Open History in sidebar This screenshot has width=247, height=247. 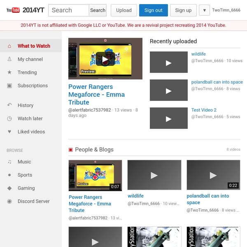pyautogui.click(x=31, y=105)
